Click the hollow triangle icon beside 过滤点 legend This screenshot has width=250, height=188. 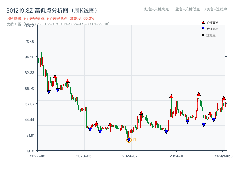[x=203, y=35]
